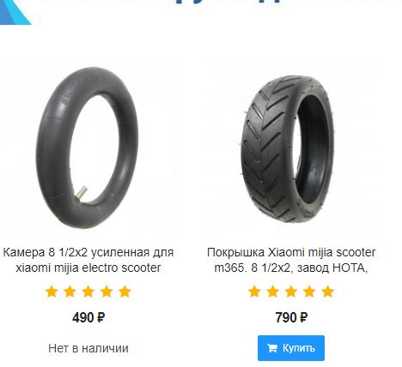The height and width of the screenshot is (367, 402).
Task: Click the shopping cart icon in Купить button
Action: pyautogui.click(x=272, y=348)
